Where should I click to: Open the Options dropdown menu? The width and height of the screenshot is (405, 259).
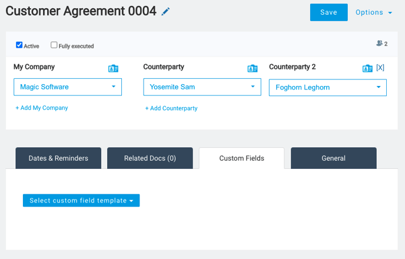point(374,12)
